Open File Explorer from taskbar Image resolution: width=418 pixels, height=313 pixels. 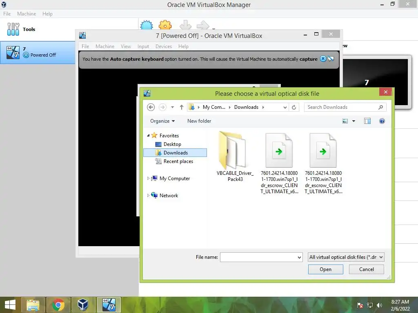pos(33,305)
